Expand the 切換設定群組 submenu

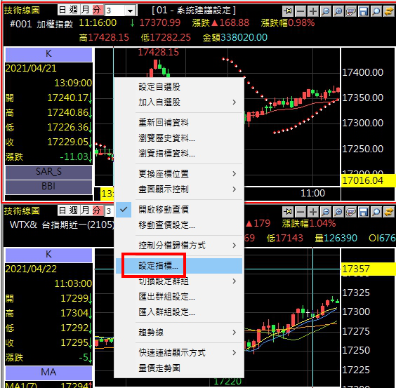tap(179, 281)
